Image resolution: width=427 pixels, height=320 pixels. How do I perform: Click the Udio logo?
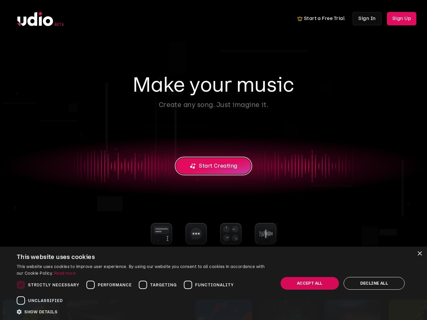pos(40,19)
